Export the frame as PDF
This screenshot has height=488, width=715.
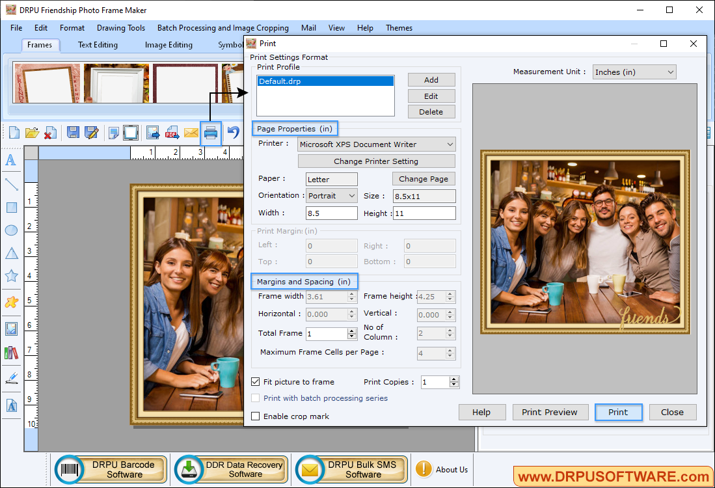tap(171, 133)
